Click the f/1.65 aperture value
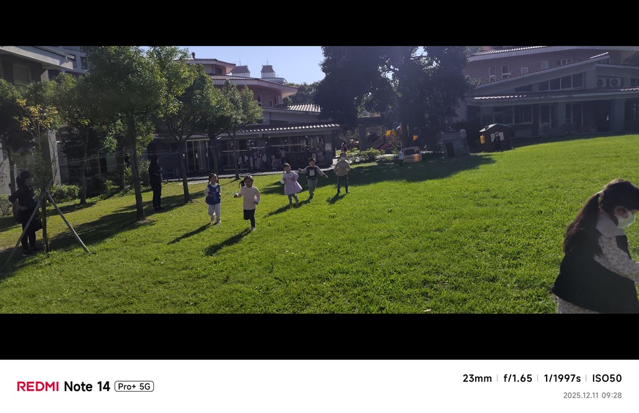 (517, 378)
